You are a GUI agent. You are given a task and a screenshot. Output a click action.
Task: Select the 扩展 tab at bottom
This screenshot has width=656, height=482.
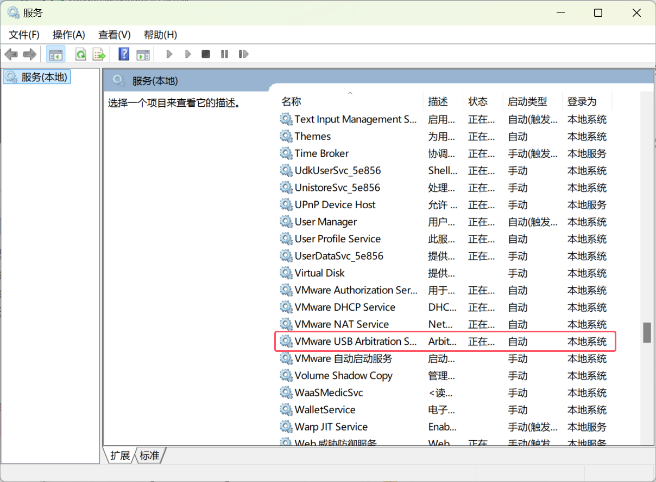[120, 455]
